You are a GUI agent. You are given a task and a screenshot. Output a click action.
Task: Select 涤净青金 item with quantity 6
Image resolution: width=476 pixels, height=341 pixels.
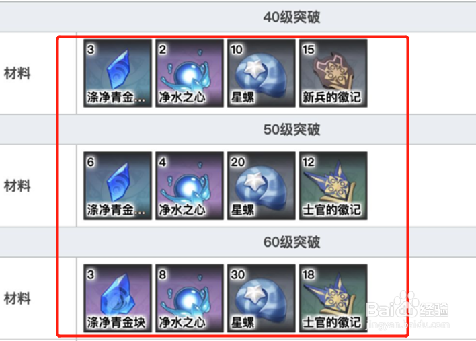pos(118,186)
